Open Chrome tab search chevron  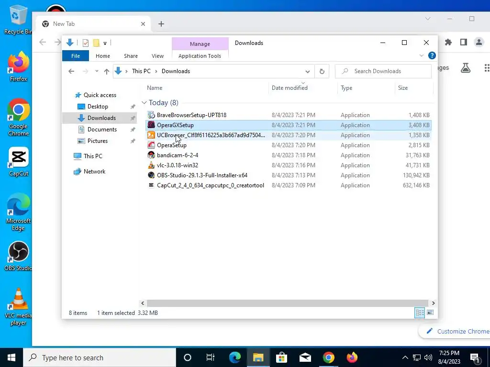[x=428, y=19]
